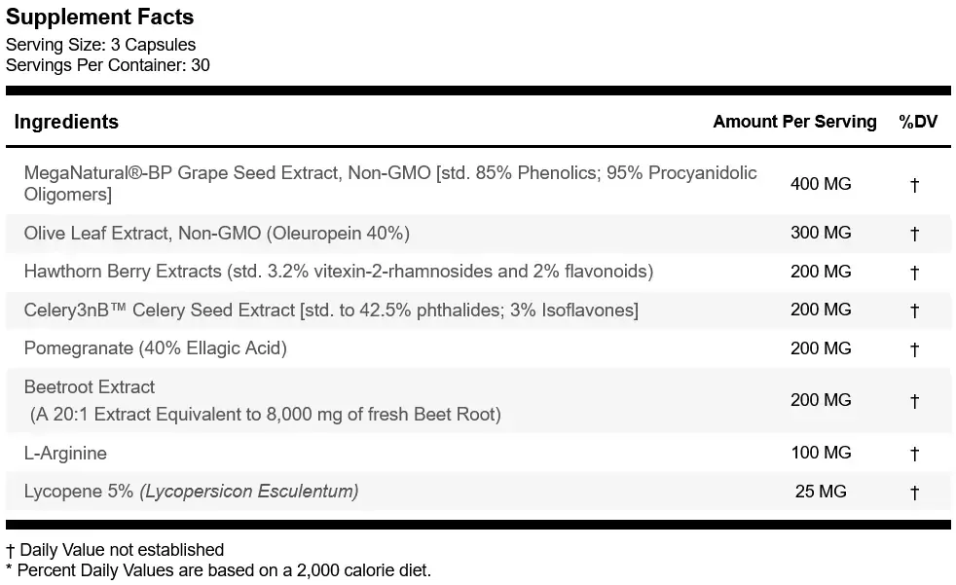Screen dimensions: 956x585
Task: Click the Celery3nB Celery Seed Extract entry
Action: pyautogui.click(x=331, y=311)
